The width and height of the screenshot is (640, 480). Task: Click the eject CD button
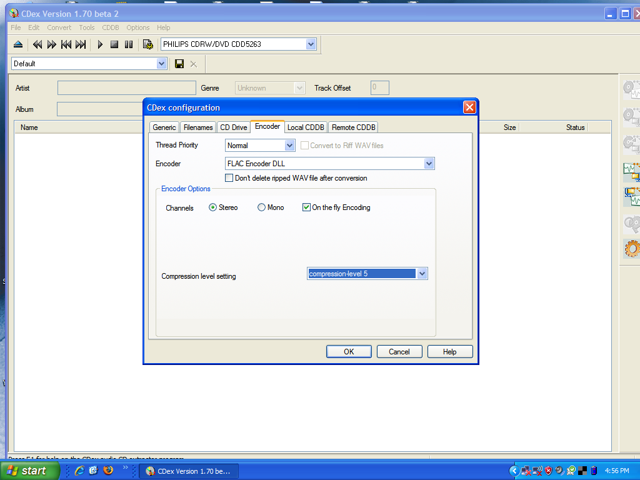click(x=18, y=44)
